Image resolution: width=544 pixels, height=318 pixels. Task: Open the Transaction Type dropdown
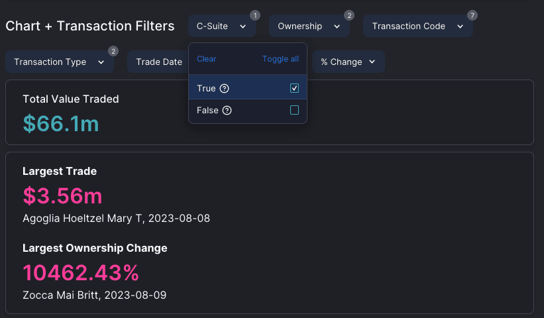(x=60, y=62)
